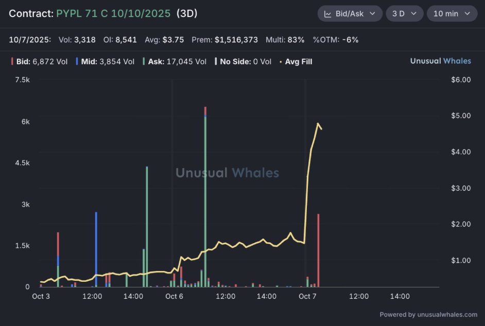Click the blue Mid color marker
Image resolution: width=485 pixels, height=326 pixels.
(x=77, y=62)
